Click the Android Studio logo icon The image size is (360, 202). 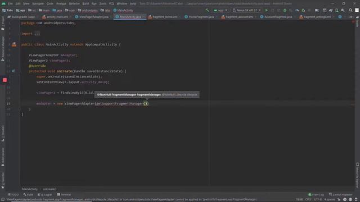tap(3, 3)
